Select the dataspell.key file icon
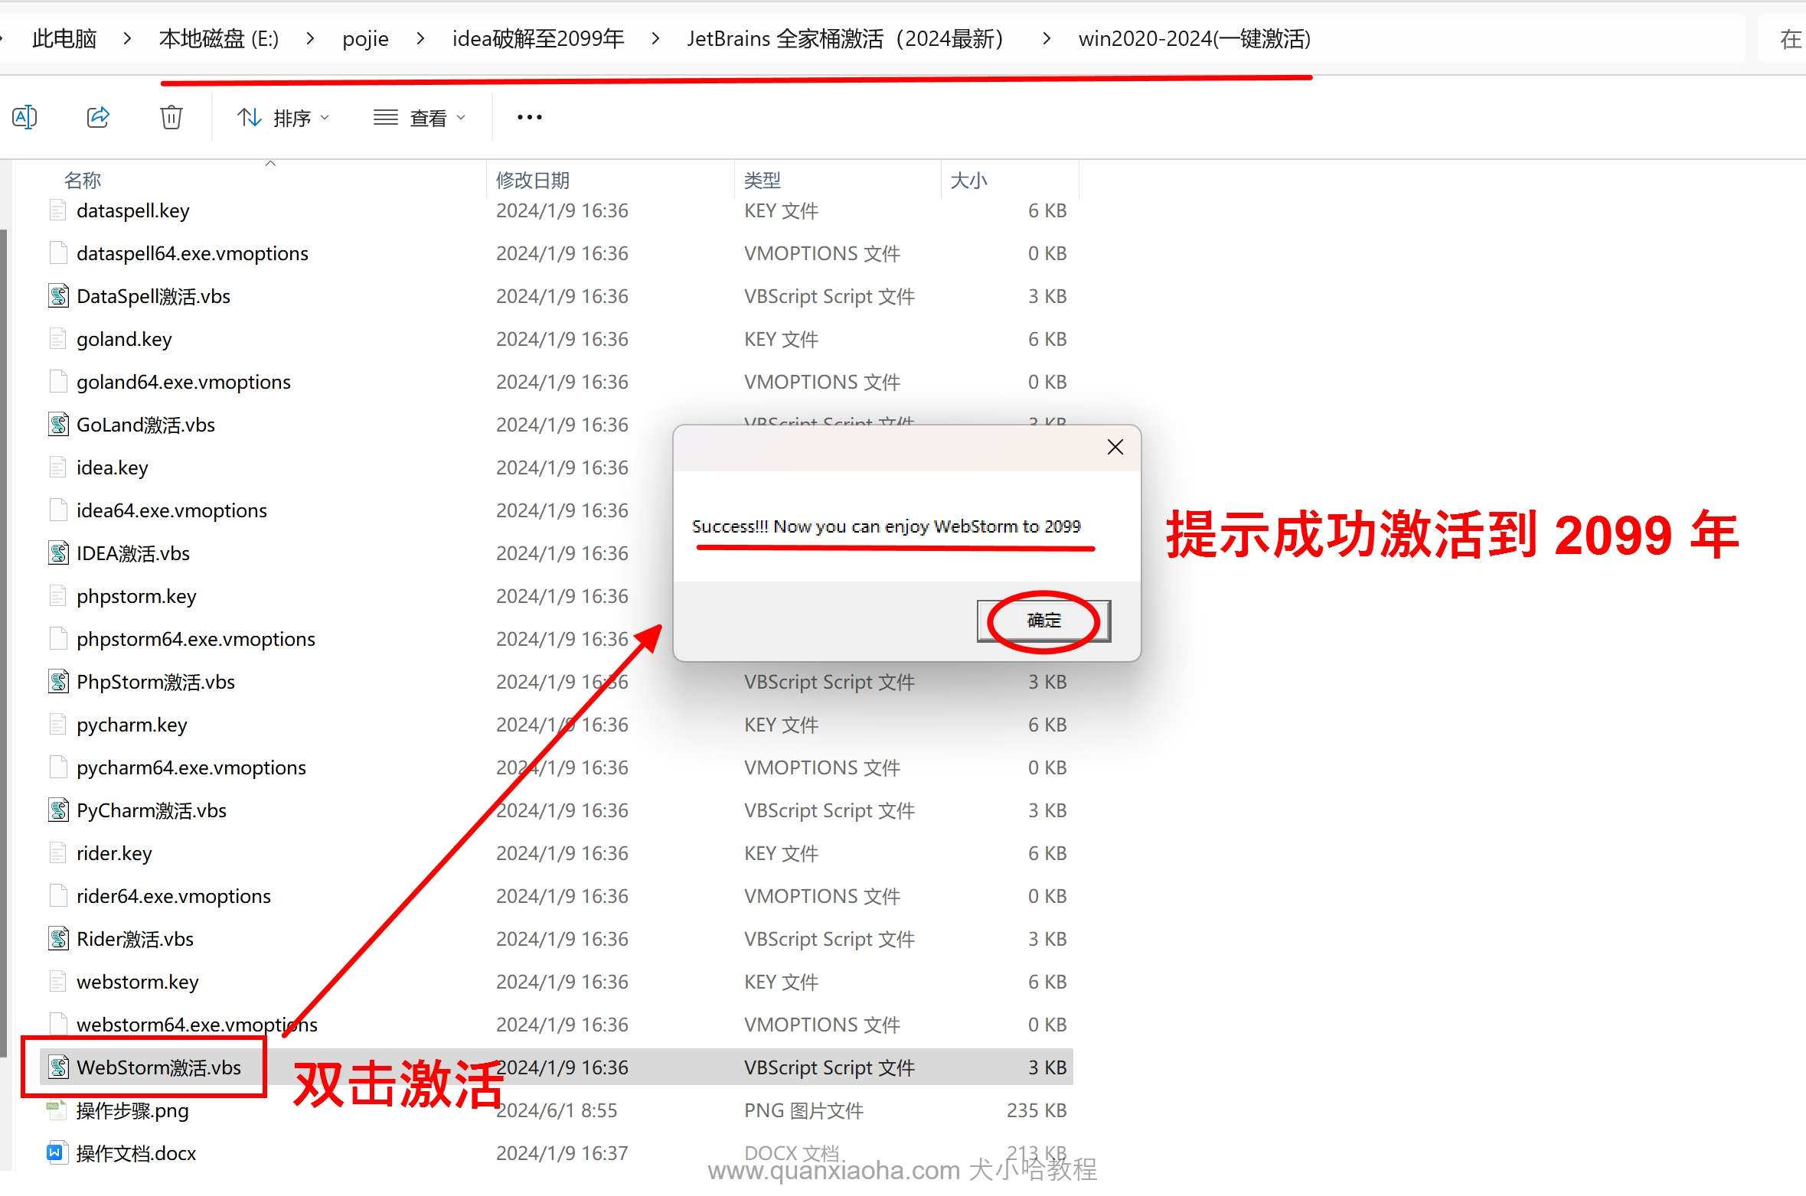The width and height of the screenshot is (1806, 1196). pyautogui.click(x=58, y=210)
